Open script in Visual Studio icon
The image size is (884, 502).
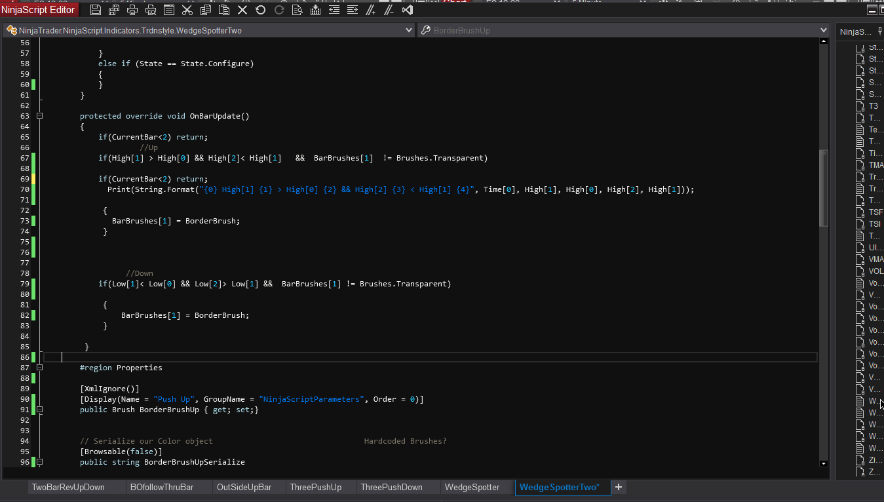(407, 10)
